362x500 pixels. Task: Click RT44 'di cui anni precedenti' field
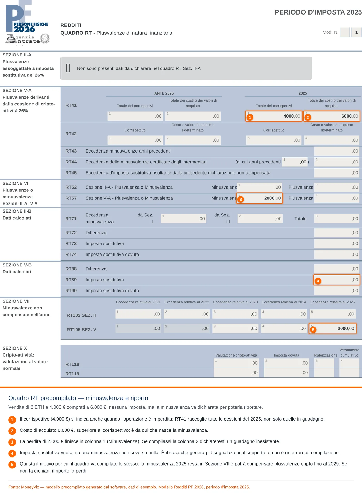[x=295, y=162]
